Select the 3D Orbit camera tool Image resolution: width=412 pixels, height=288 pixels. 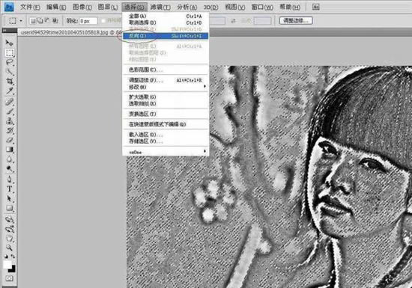coord(10,229)
